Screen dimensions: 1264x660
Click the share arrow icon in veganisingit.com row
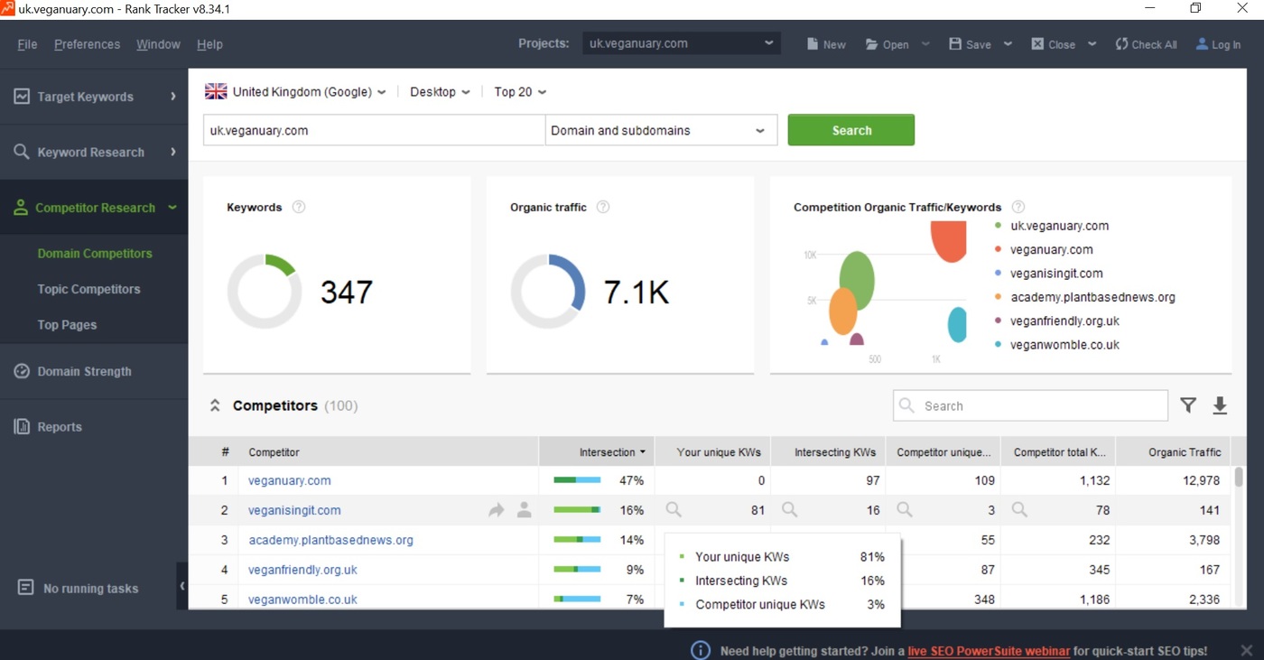pos(496,510)
